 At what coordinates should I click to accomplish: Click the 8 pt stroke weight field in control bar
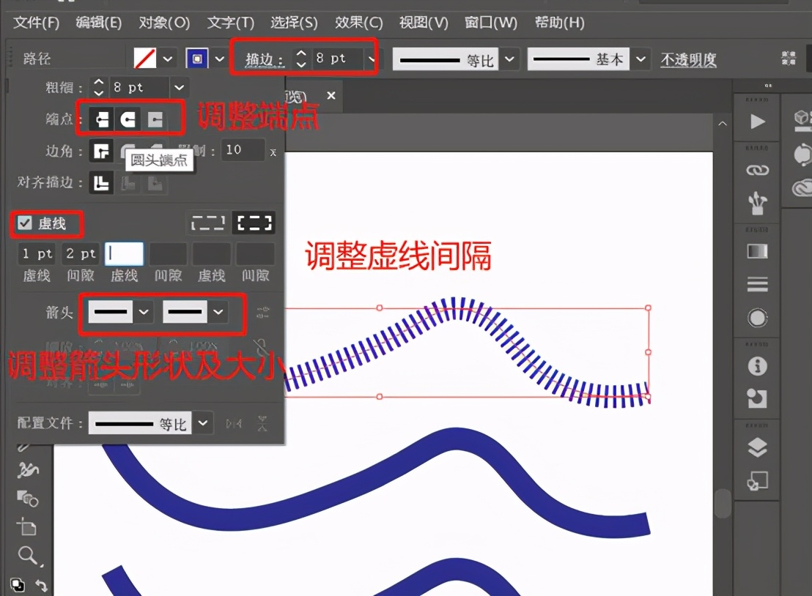tap(338, 59)
